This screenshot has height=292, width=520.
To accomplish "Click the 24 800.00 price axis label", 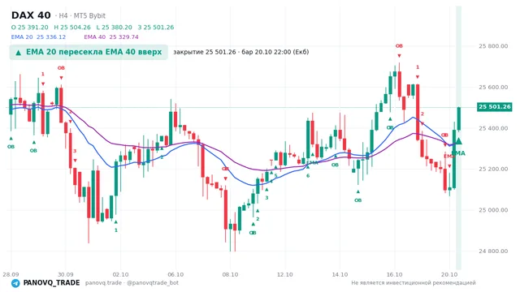I will pos(493,251).
